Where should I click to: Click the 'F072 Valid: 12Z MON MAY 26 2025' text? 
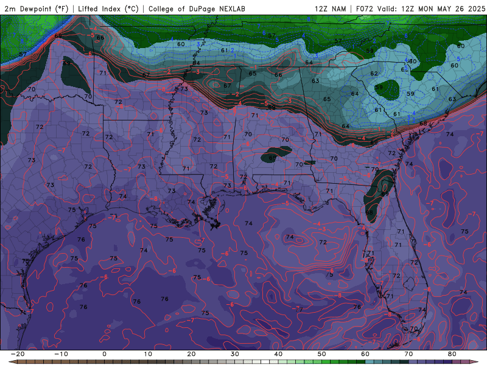[x=420, y=9]
